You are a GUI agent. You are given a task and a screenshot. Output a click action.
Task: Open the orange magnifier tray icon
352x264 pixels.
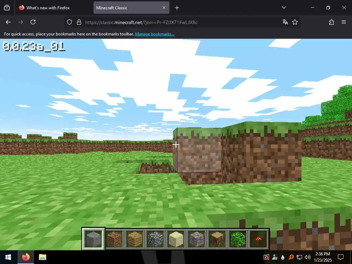(291, 257)
